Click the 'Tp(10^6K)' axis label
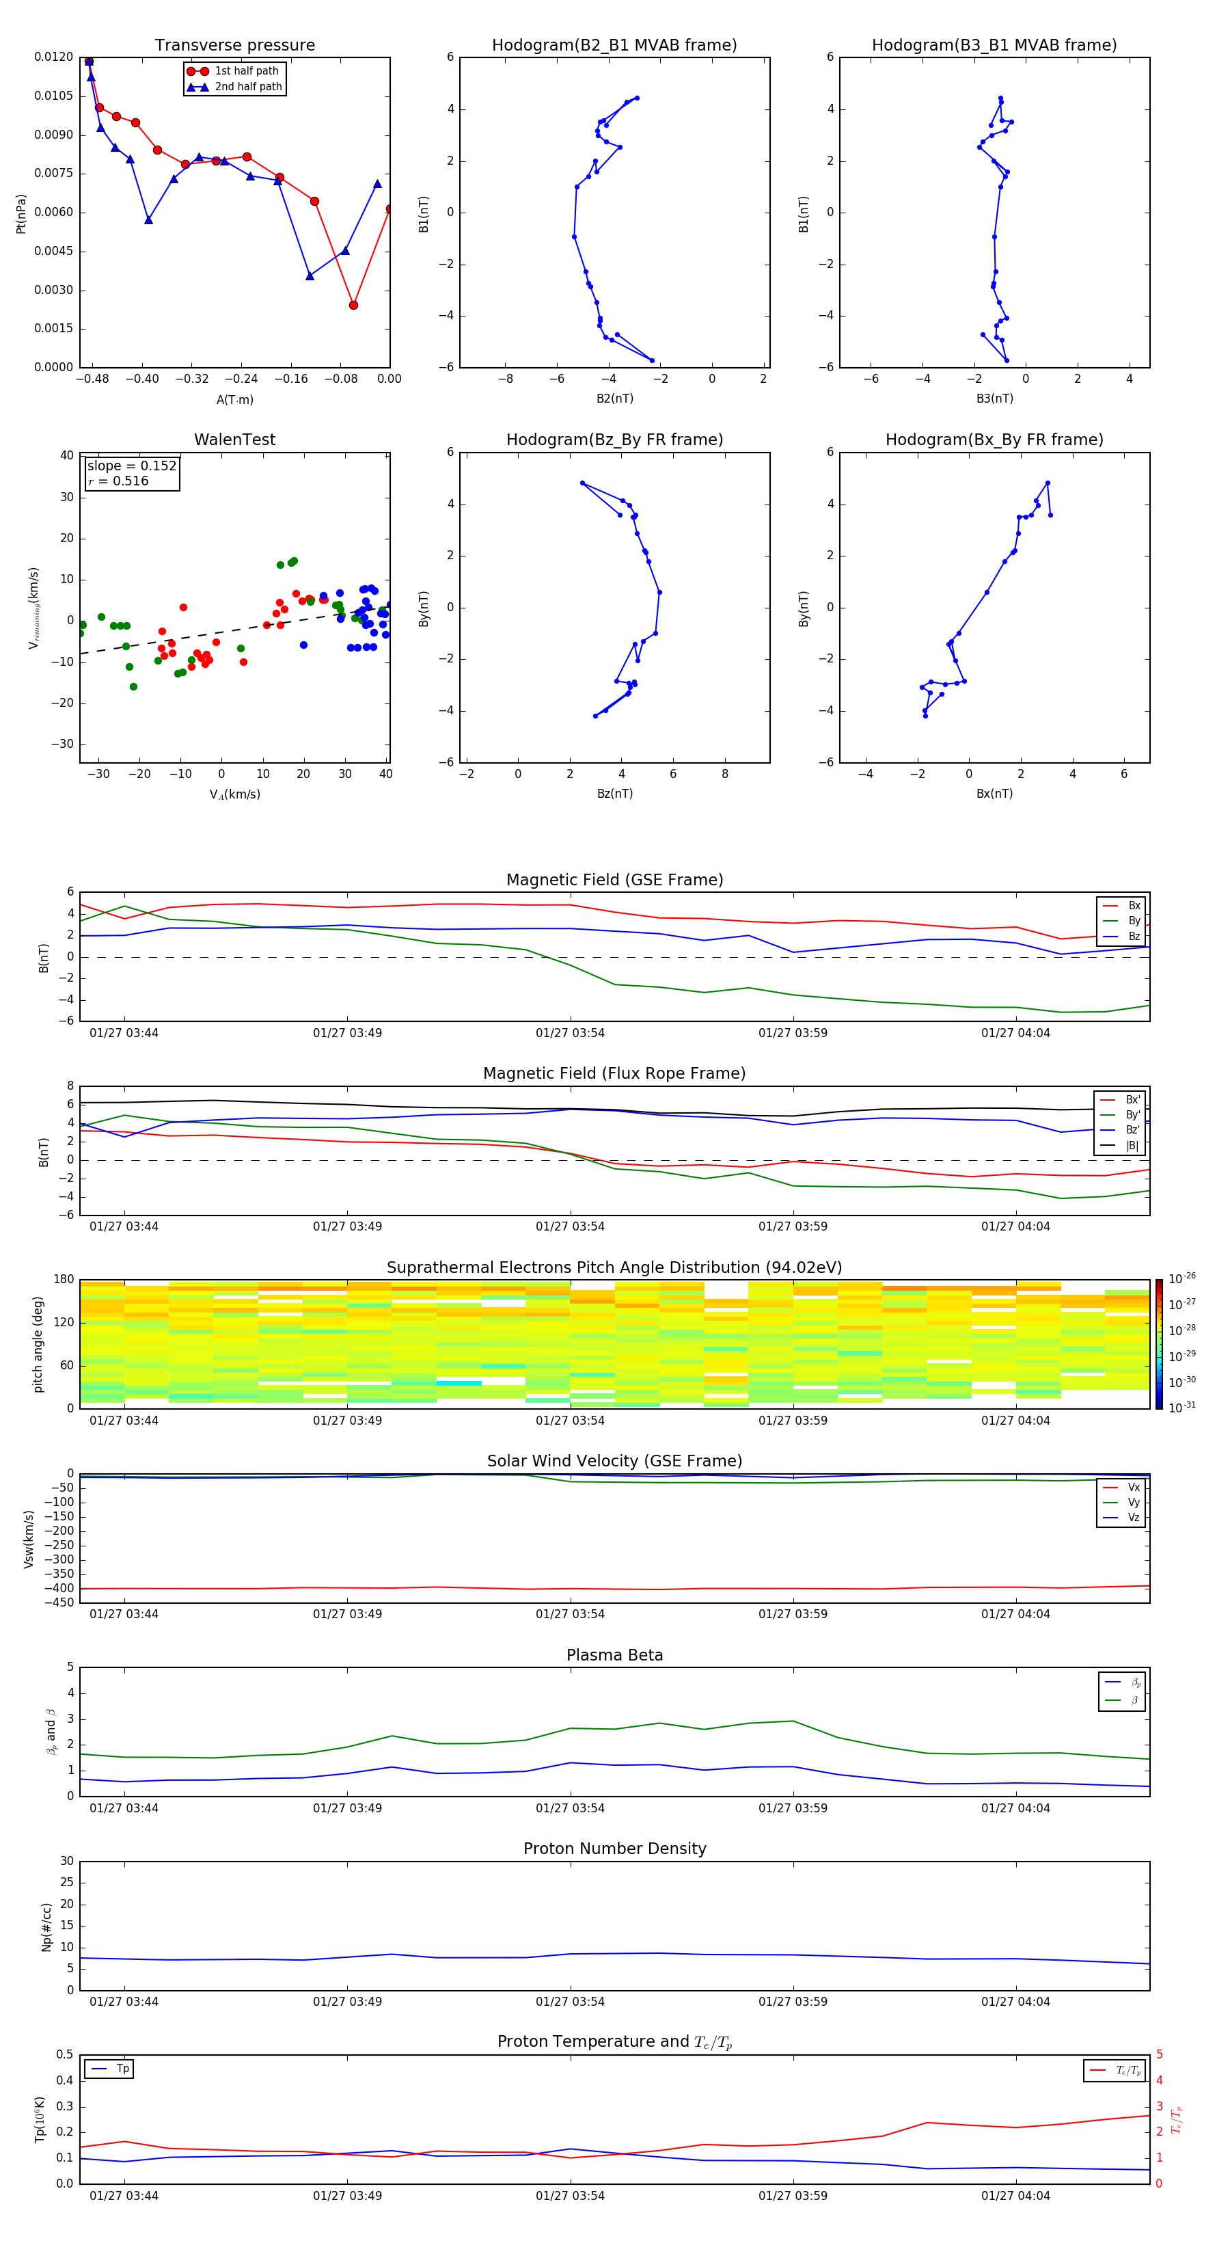Image resolution: width=1230 pixels, height=2256 pixels. [x=40, y=2119]
